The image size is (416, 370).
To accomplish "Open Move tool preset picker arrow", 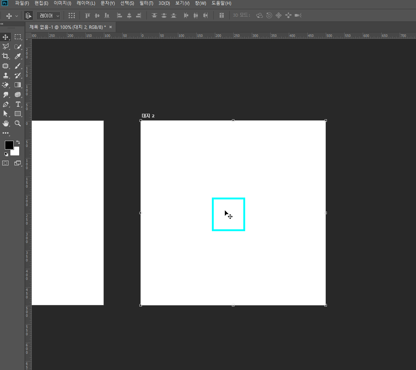I will 16,16.
